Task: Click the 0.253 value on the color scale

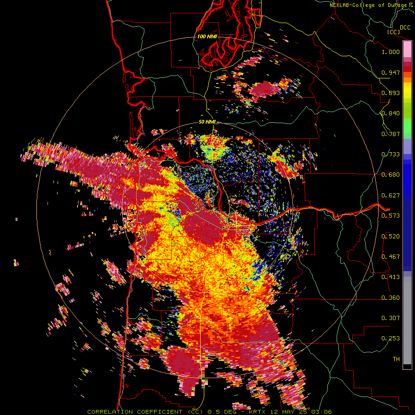Action: click(x=391, y=338)
